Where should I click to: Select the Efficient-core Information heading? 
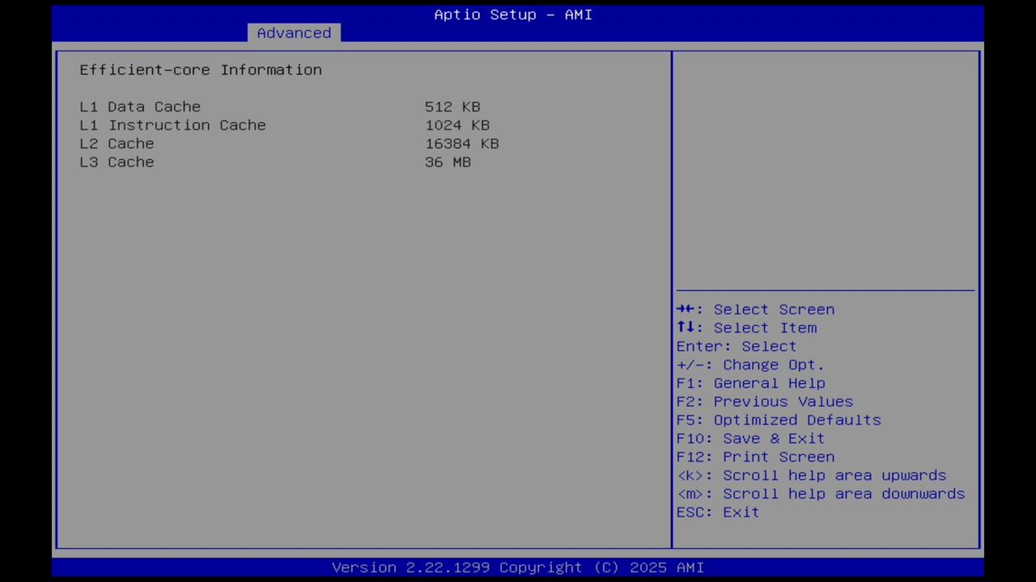click(x=200, y=70)
